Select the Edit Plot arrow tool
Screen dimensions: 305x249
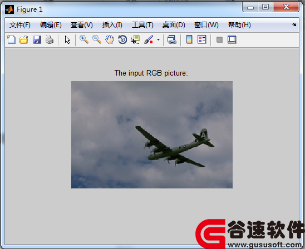(x=67, y=40)
